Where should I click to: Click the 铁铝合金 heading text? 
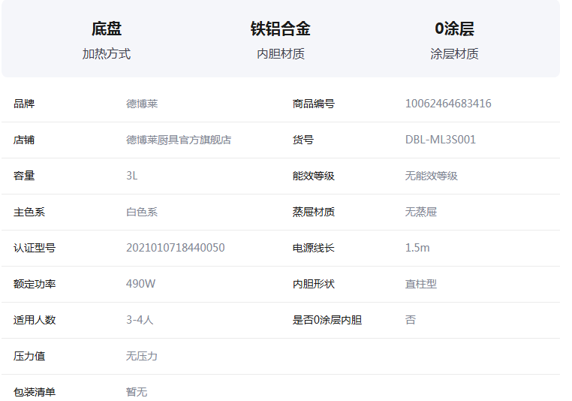point(280,29)
